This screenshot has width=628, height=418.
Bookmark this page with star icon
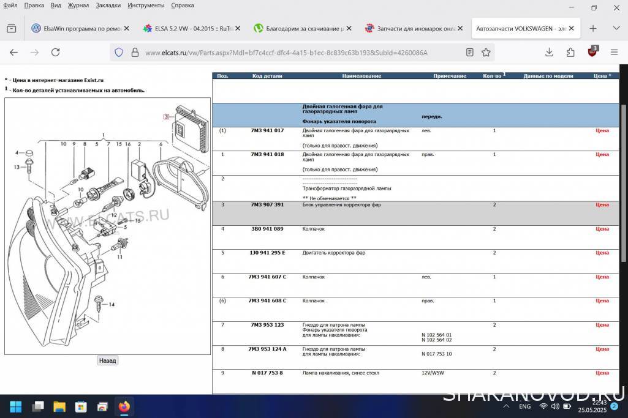point(486,53)
